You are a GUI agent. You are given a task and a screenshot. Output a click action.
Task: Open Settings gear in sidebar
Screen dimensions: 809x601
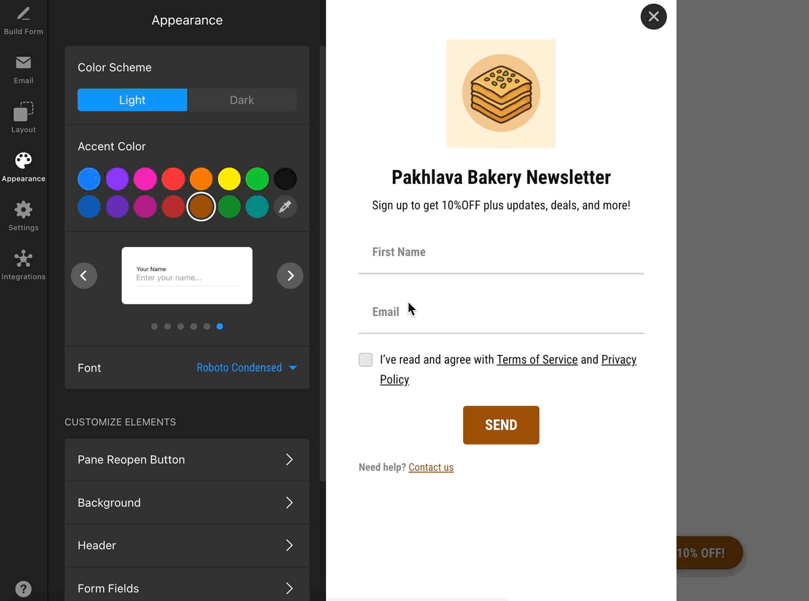pyautogui.click(x=24, y=210)
